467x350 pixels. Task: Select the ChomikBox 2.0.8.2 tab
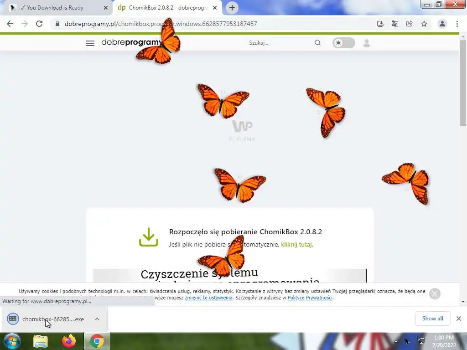point(167,8)
